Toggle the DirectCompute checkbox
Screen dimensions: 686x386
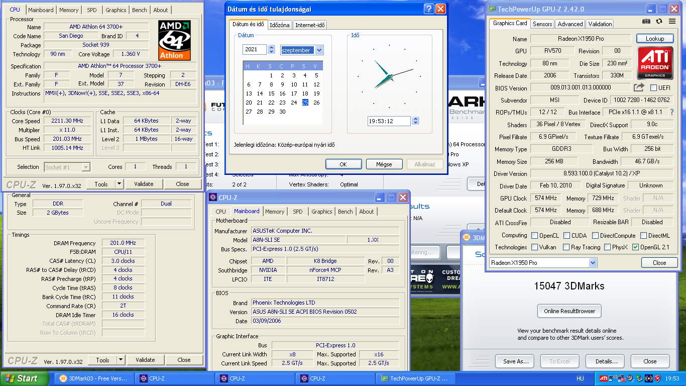(595, 235)
